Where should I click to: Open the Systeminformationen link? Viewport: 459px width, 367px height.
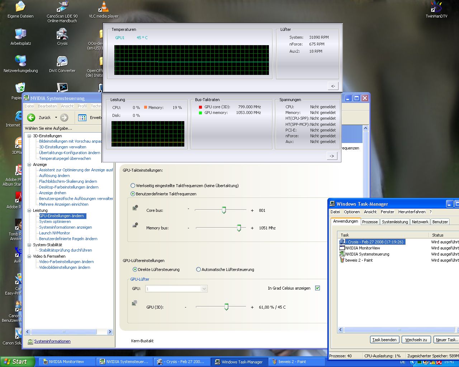click(x=52, y=342)
